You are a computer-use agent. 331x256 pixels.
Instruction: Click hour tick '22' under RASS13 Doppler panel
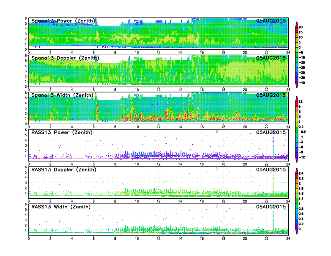267,201
